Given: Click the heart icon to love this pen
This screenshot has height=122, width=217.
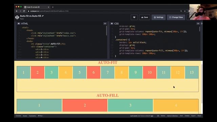Looking at the screenshot, I should pos(134,17).
